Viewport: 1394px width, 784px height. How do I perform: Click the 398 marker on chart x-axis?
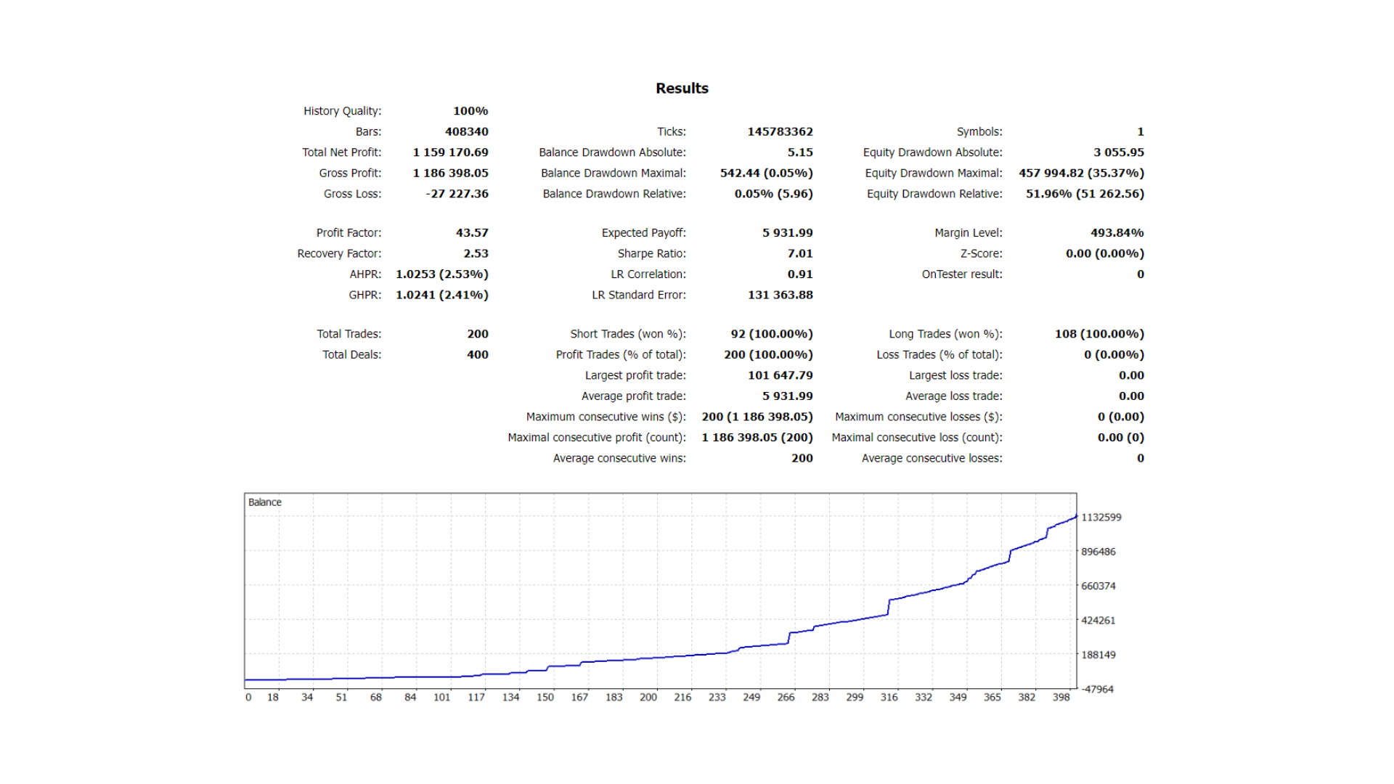(x=1061, y=698)
